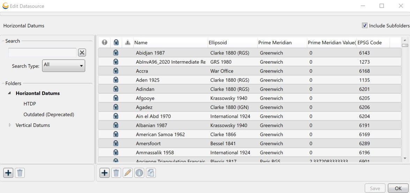Click the OK button
This screenshot has height=193, width=410.
pyautogui.click(x=398, y=188)
